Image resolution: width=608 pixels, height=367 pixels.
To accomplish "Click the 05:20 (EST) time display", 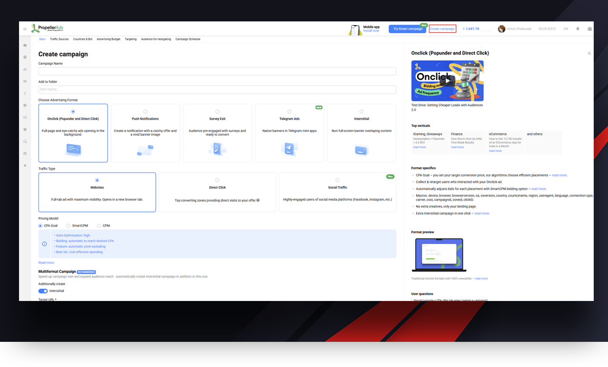I will click(547, 29).
